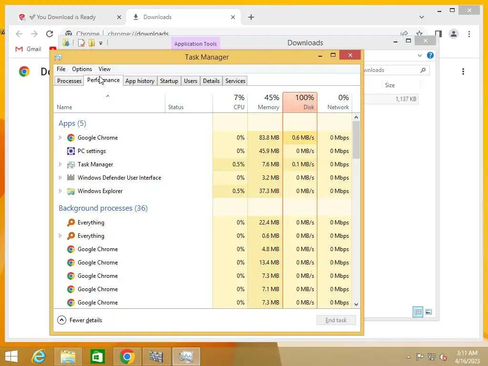
Task: Switch Explorer to large icons view
Action: (x=428, y=312)
